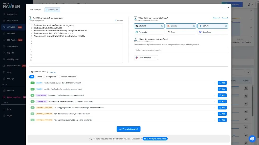Screen dimensions: 259x145
Task: Select the All suggestions filter
Action: [x=32, y=77]
